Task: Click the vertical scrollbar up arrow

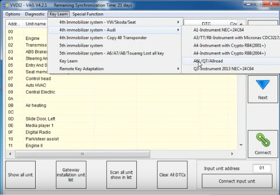Action: 241,24
